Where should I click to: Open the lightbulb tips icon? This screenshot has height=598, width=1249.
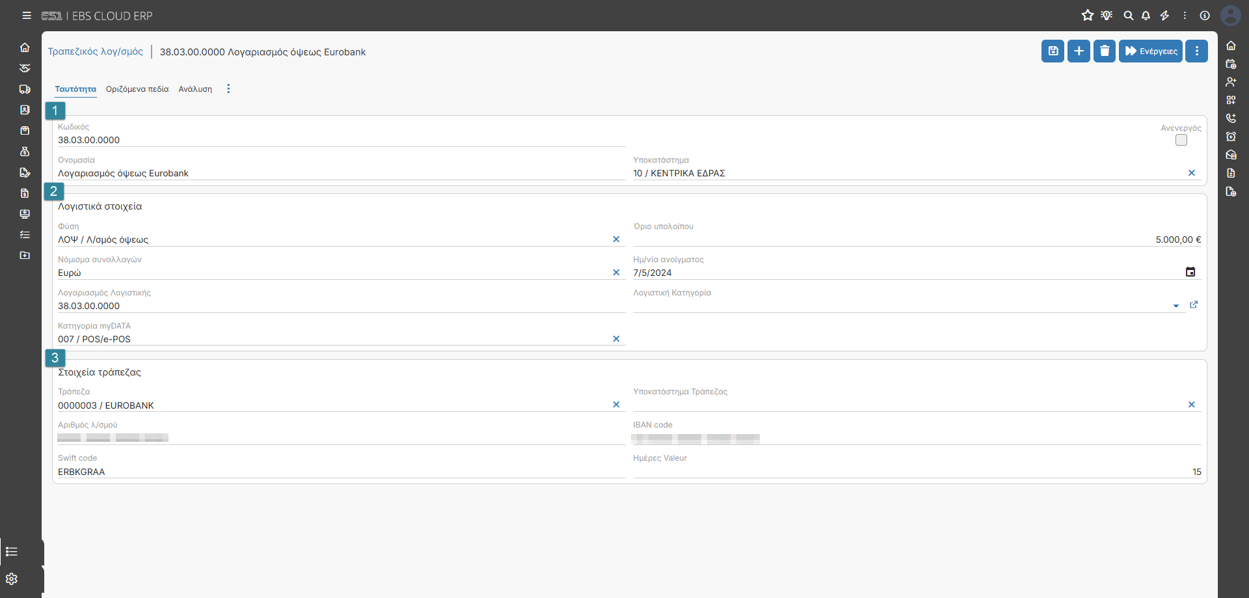(1107, 16)
